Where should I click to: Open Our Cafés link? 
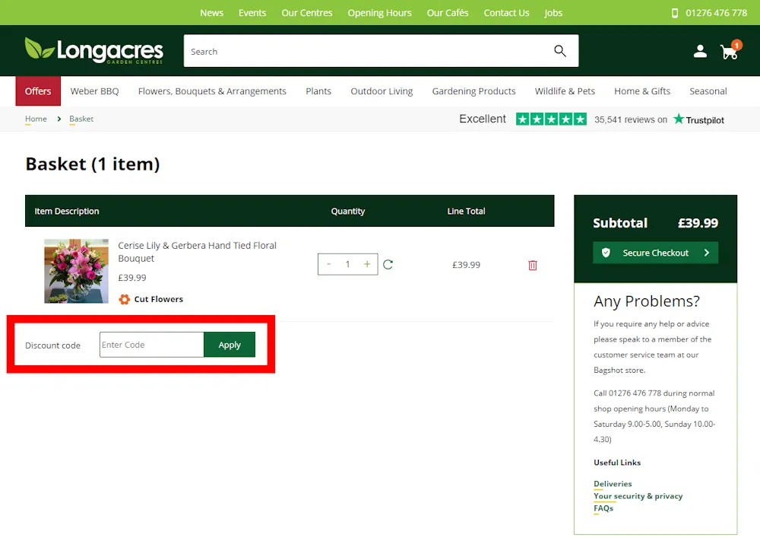[448, 13]
